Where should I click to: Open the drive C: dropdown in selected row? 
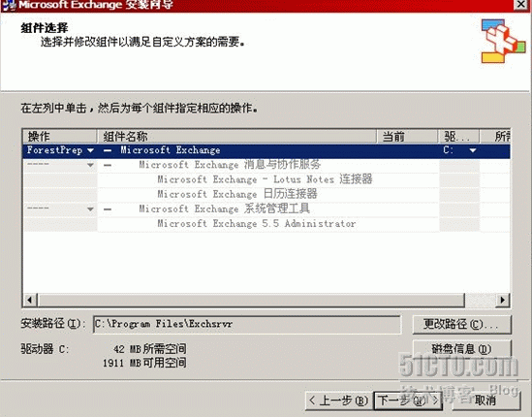(473, 150)
